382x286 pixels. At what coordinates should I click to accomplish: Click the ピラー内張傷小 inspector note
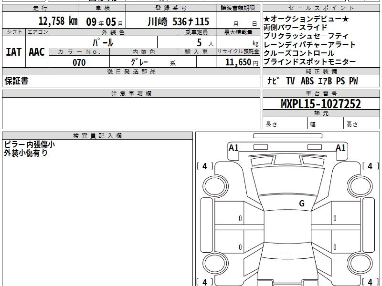click(29, 145)
